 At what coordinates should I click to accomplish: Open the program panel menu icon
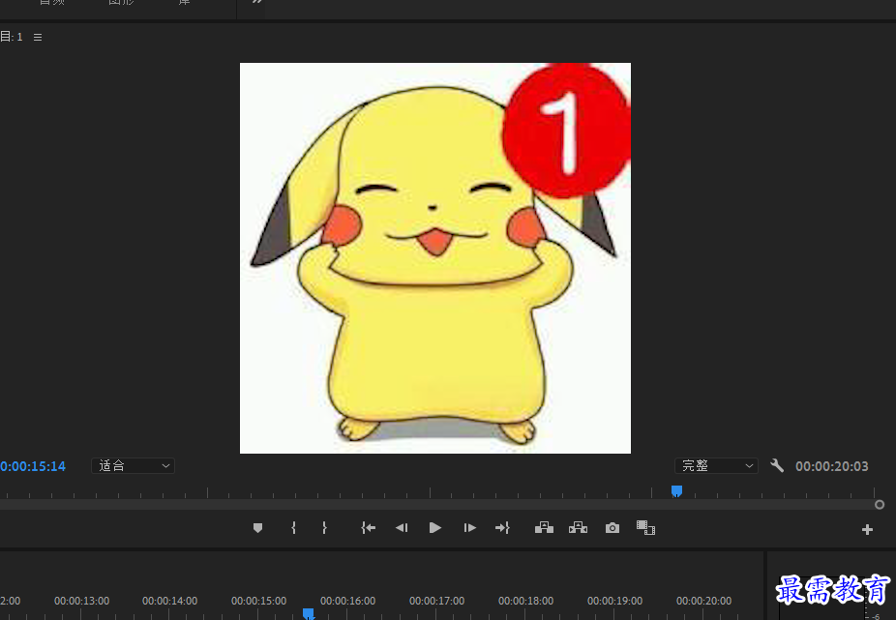[38, 37]
